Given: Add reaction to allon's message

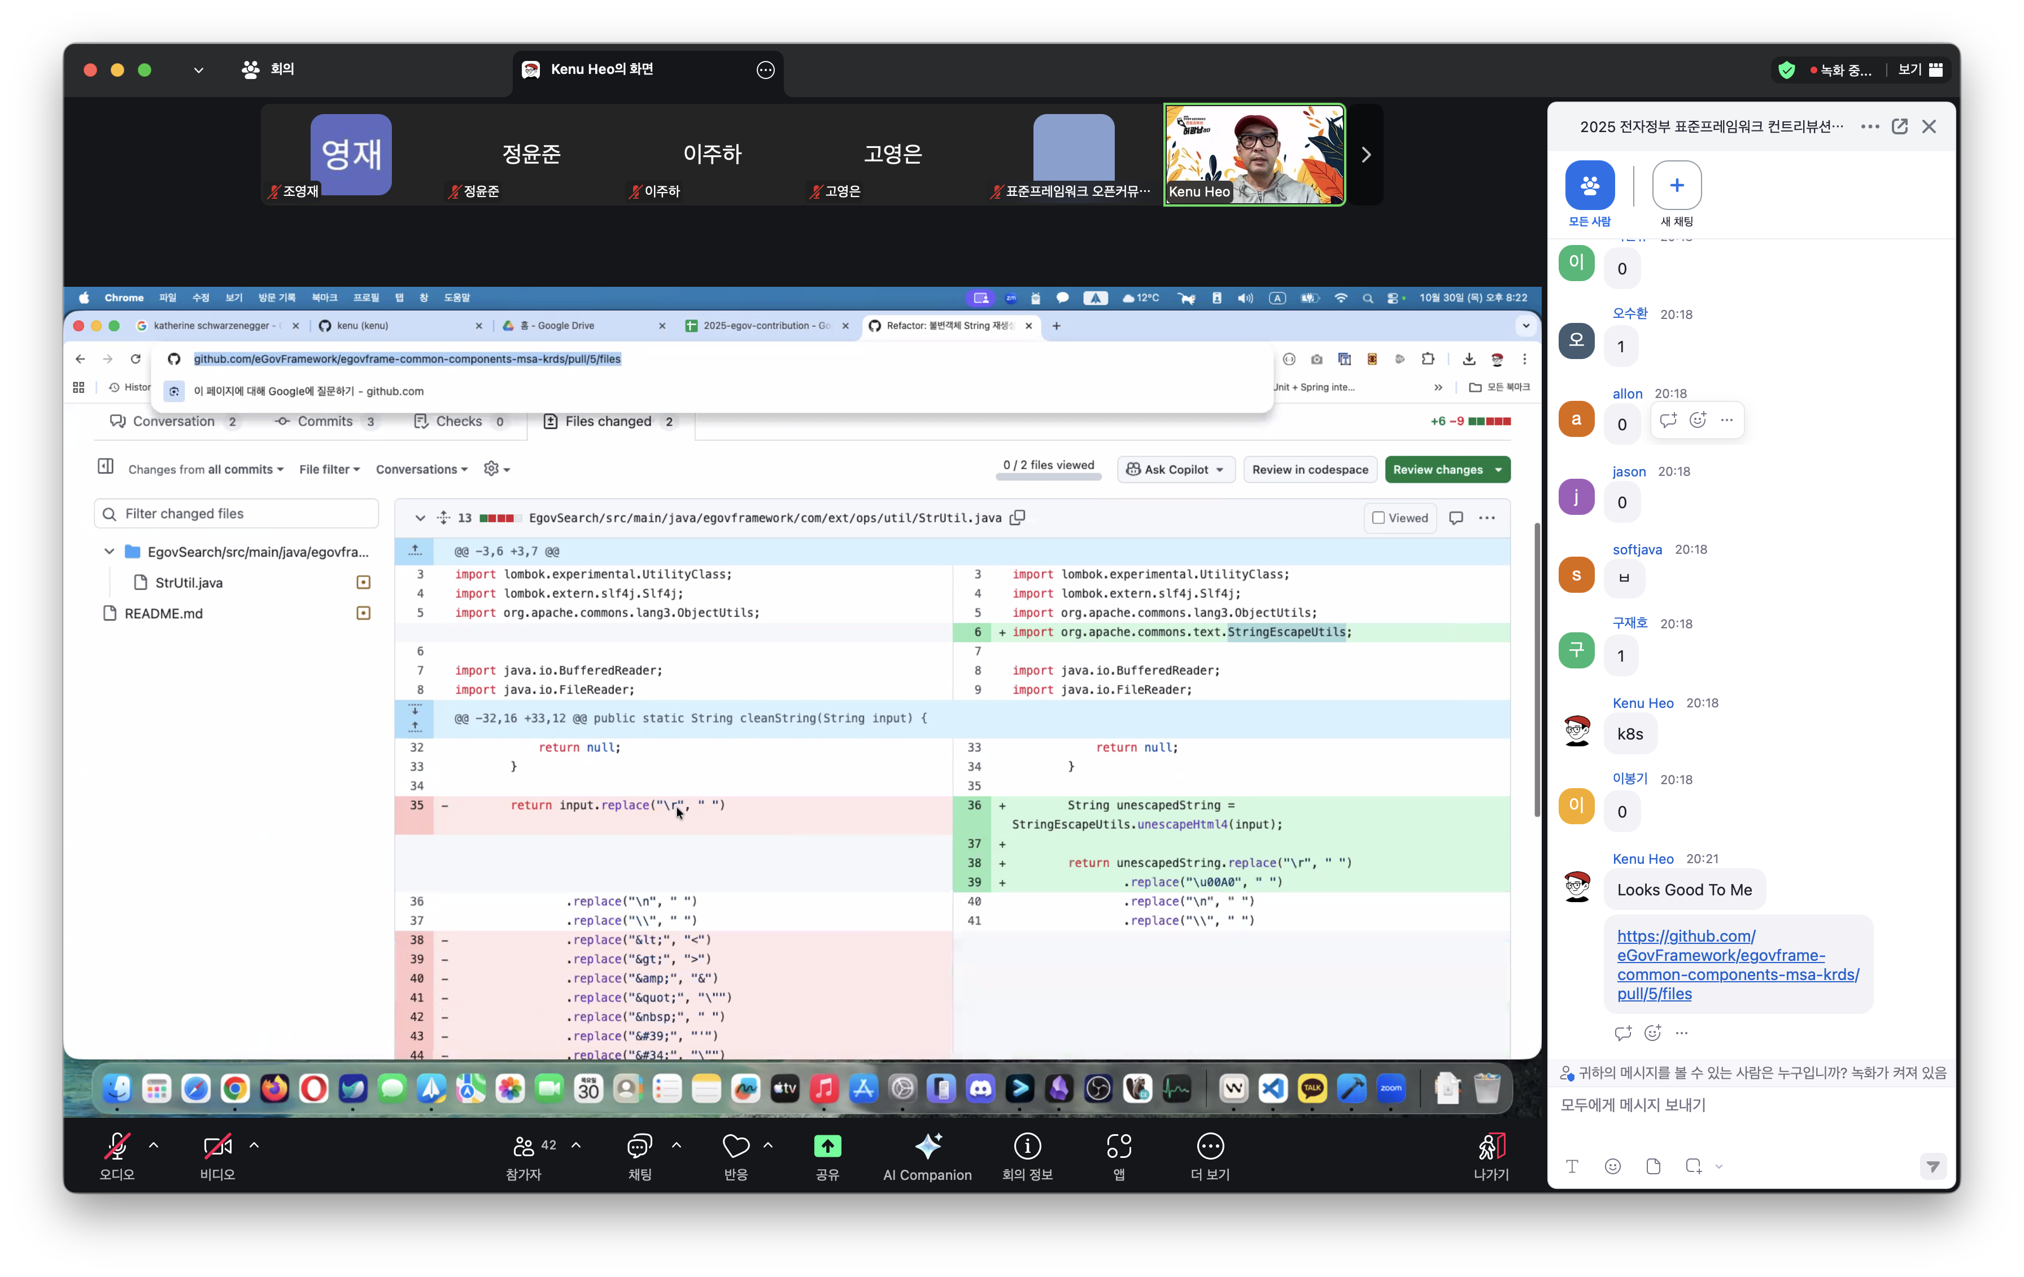Looking at the screenshot, I should tap(1698, 420).
